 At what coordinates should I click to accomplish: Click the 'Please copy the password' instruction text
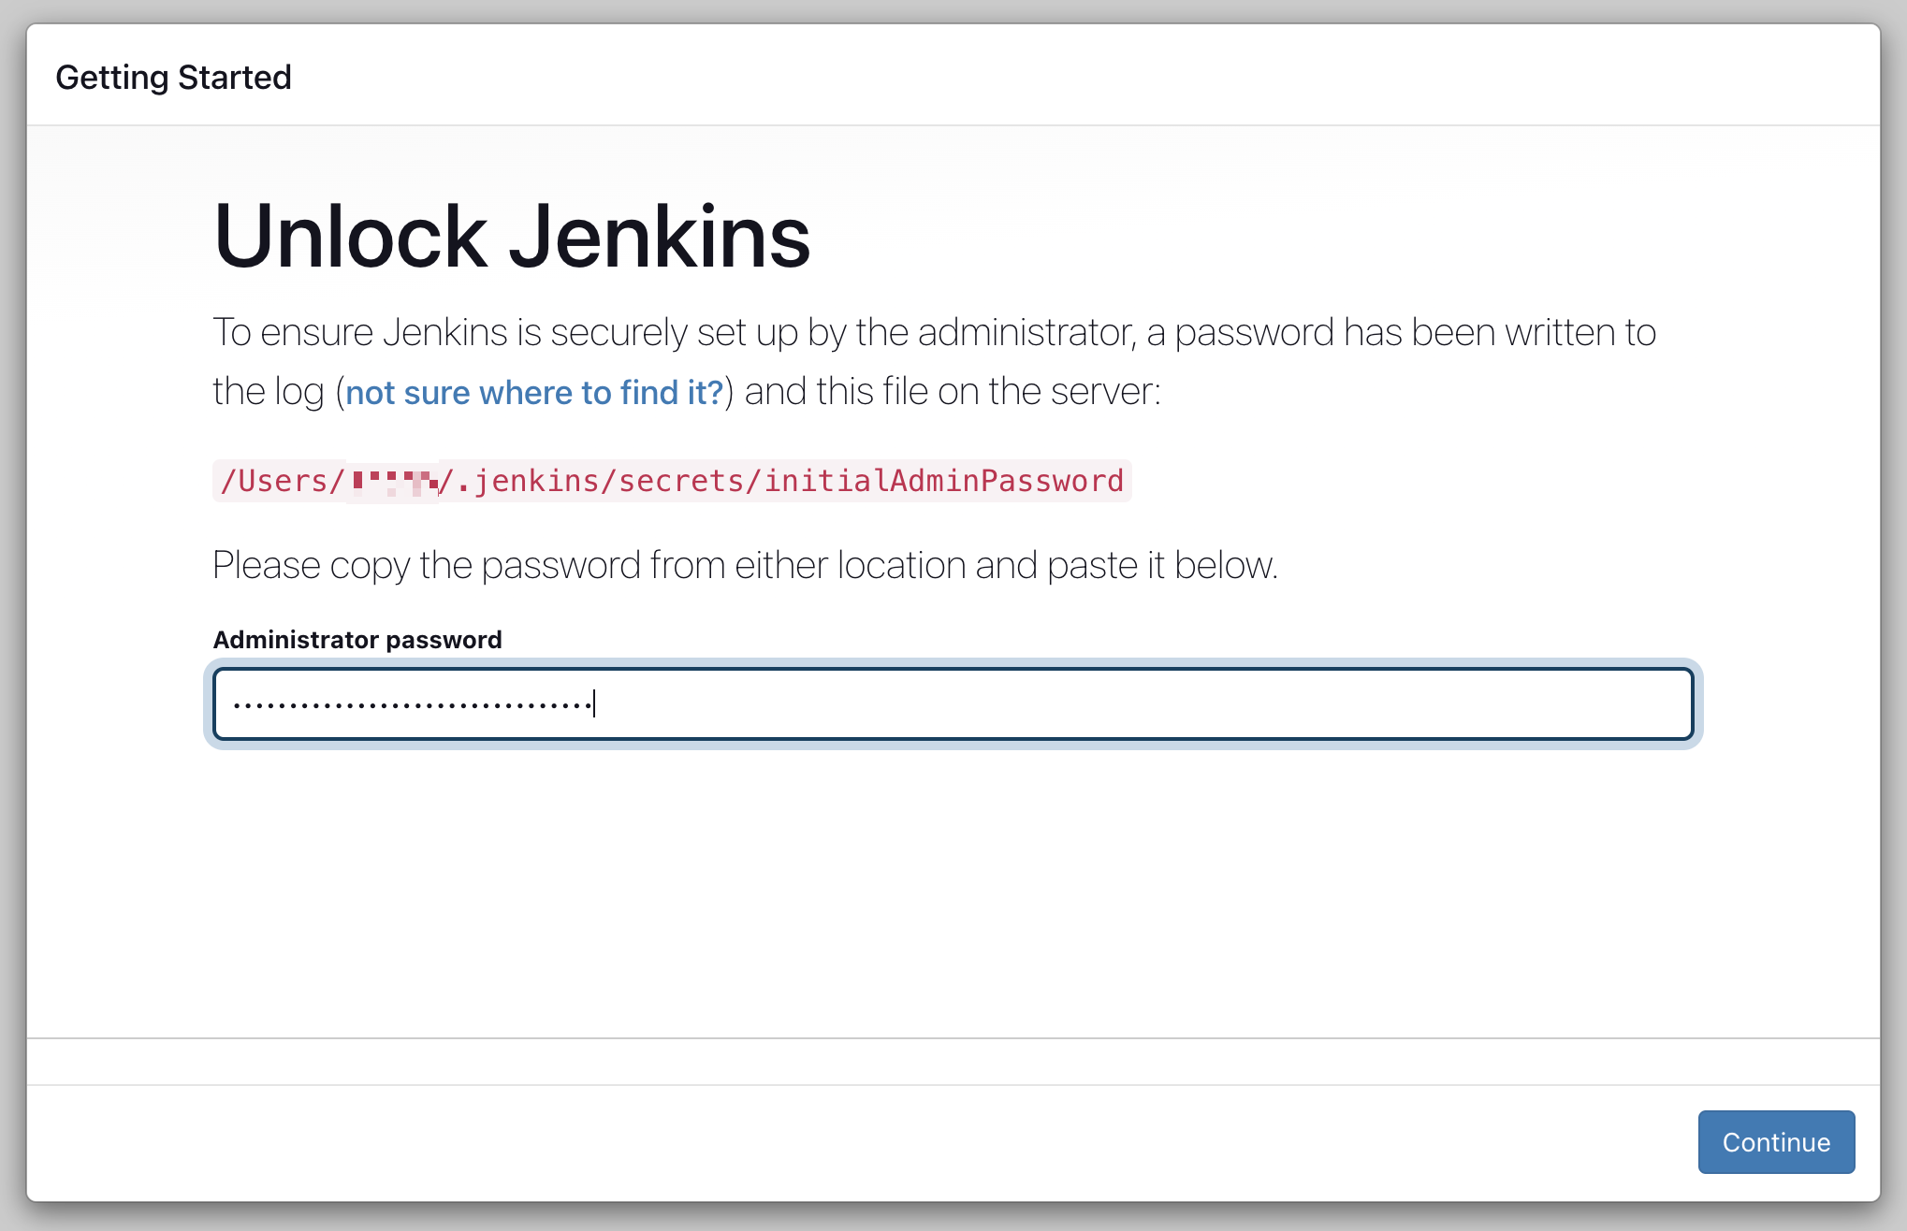[x=745, y=566]
